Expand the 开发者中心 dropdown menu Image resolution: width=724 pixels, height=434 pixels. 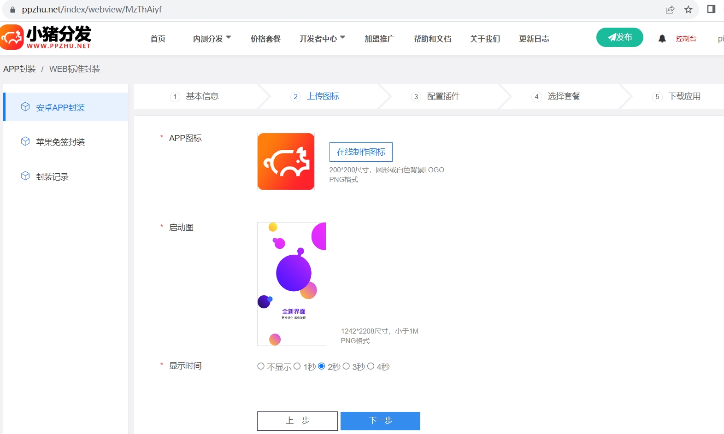[322, 39]
